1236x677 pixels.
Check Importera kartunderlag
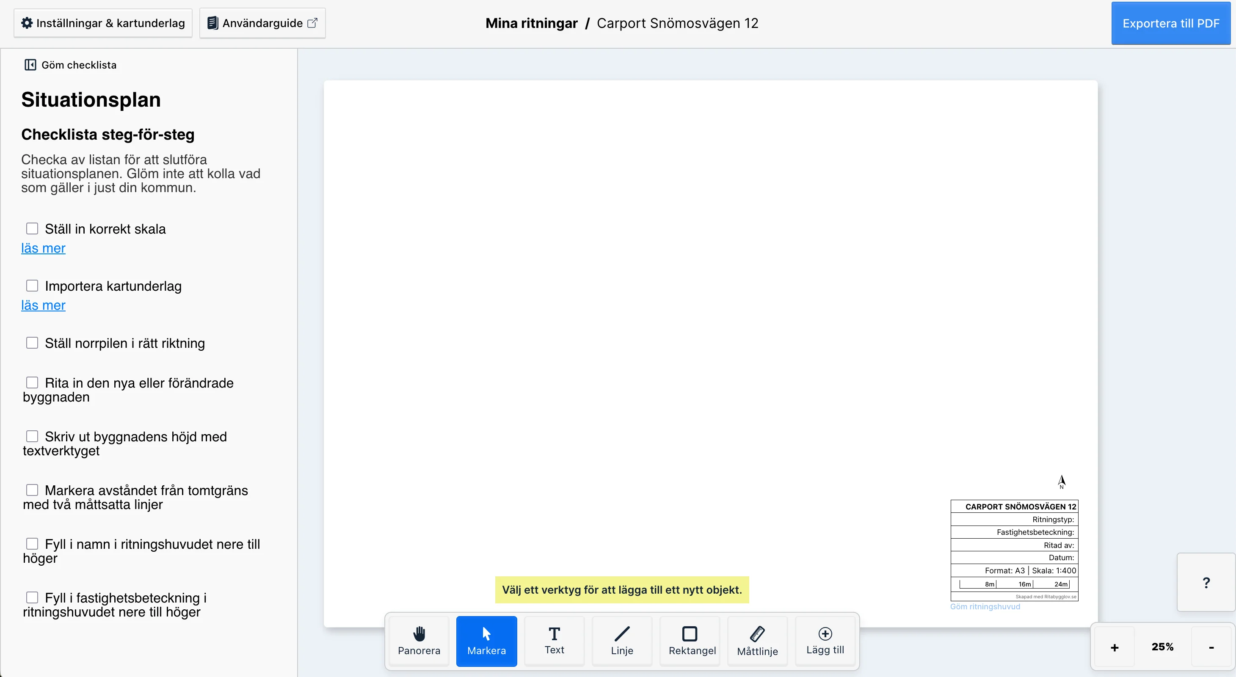(32, 286)
